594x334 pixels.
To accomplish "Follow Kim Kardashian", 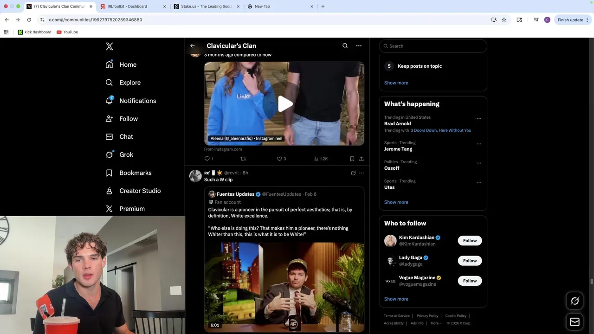I will (470, 240).
